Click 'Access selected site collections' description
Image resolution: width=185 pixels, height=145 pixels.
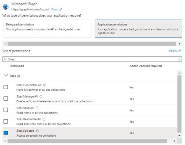click(x=36, y=136)
